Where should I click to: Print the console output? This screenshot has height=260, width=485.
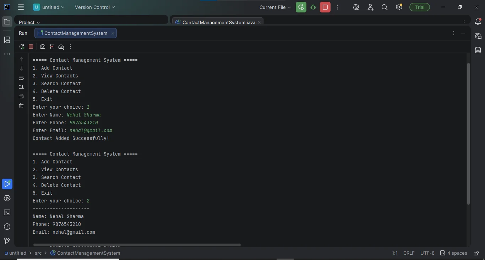point(21,96)
